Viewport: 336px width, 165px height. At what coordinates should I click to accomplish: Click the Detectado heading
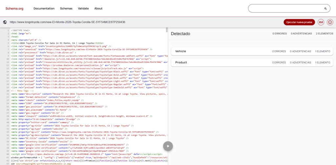click(x=180, y=34)
